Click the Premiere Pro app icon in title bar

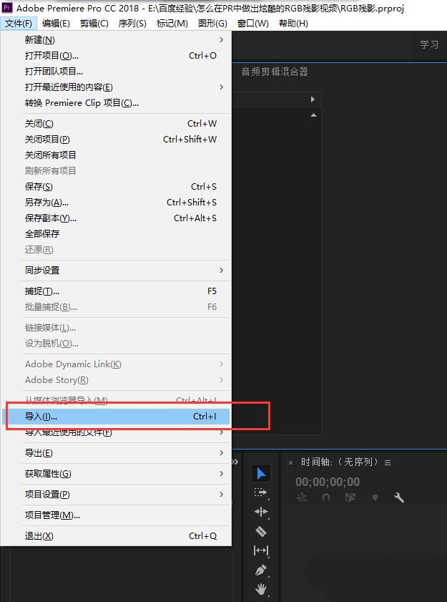point(7,8)
